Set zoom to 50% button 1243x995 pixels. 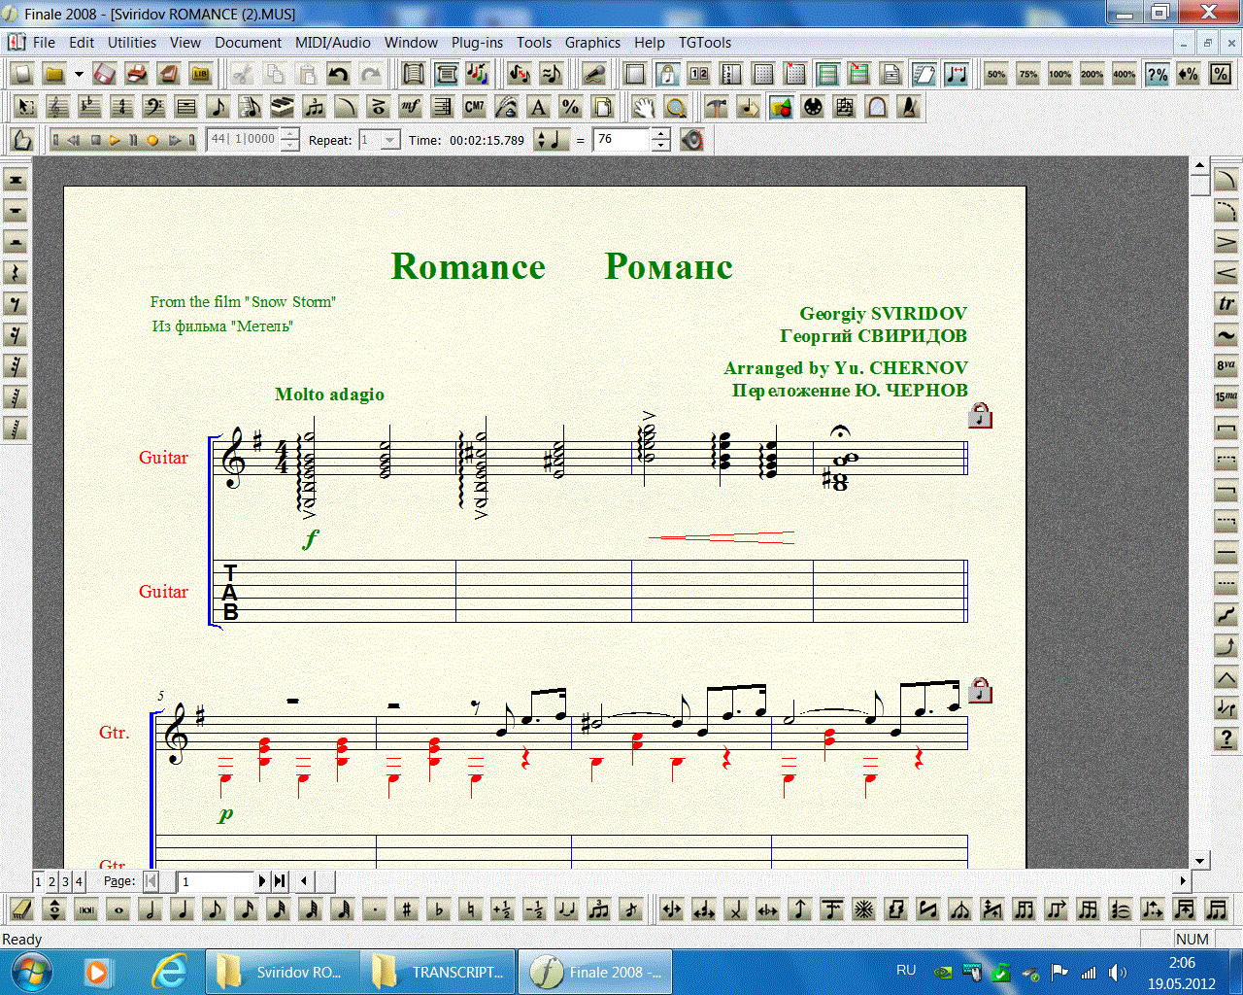[x=996, y=74]
